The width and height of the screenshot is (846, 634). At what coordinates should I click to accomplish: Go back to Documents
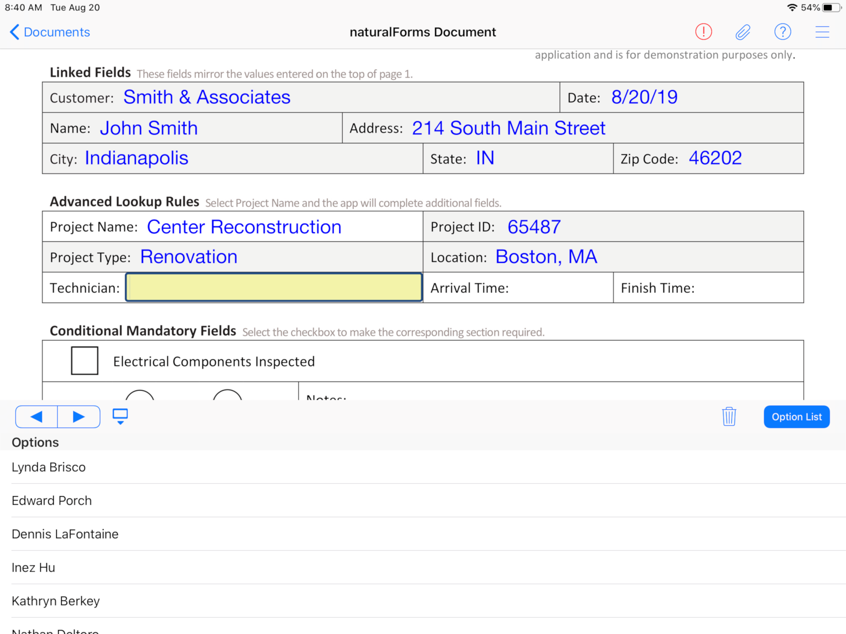pos(50,32)
